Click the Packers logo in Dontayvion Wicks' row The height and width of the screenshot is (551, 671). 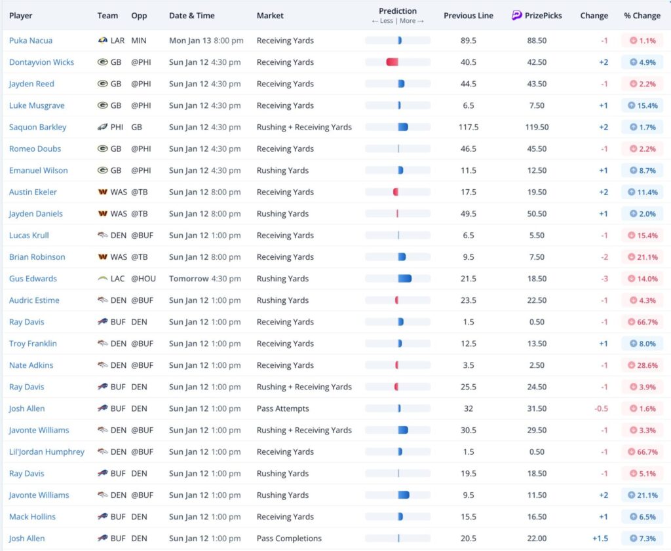point(102,62)
